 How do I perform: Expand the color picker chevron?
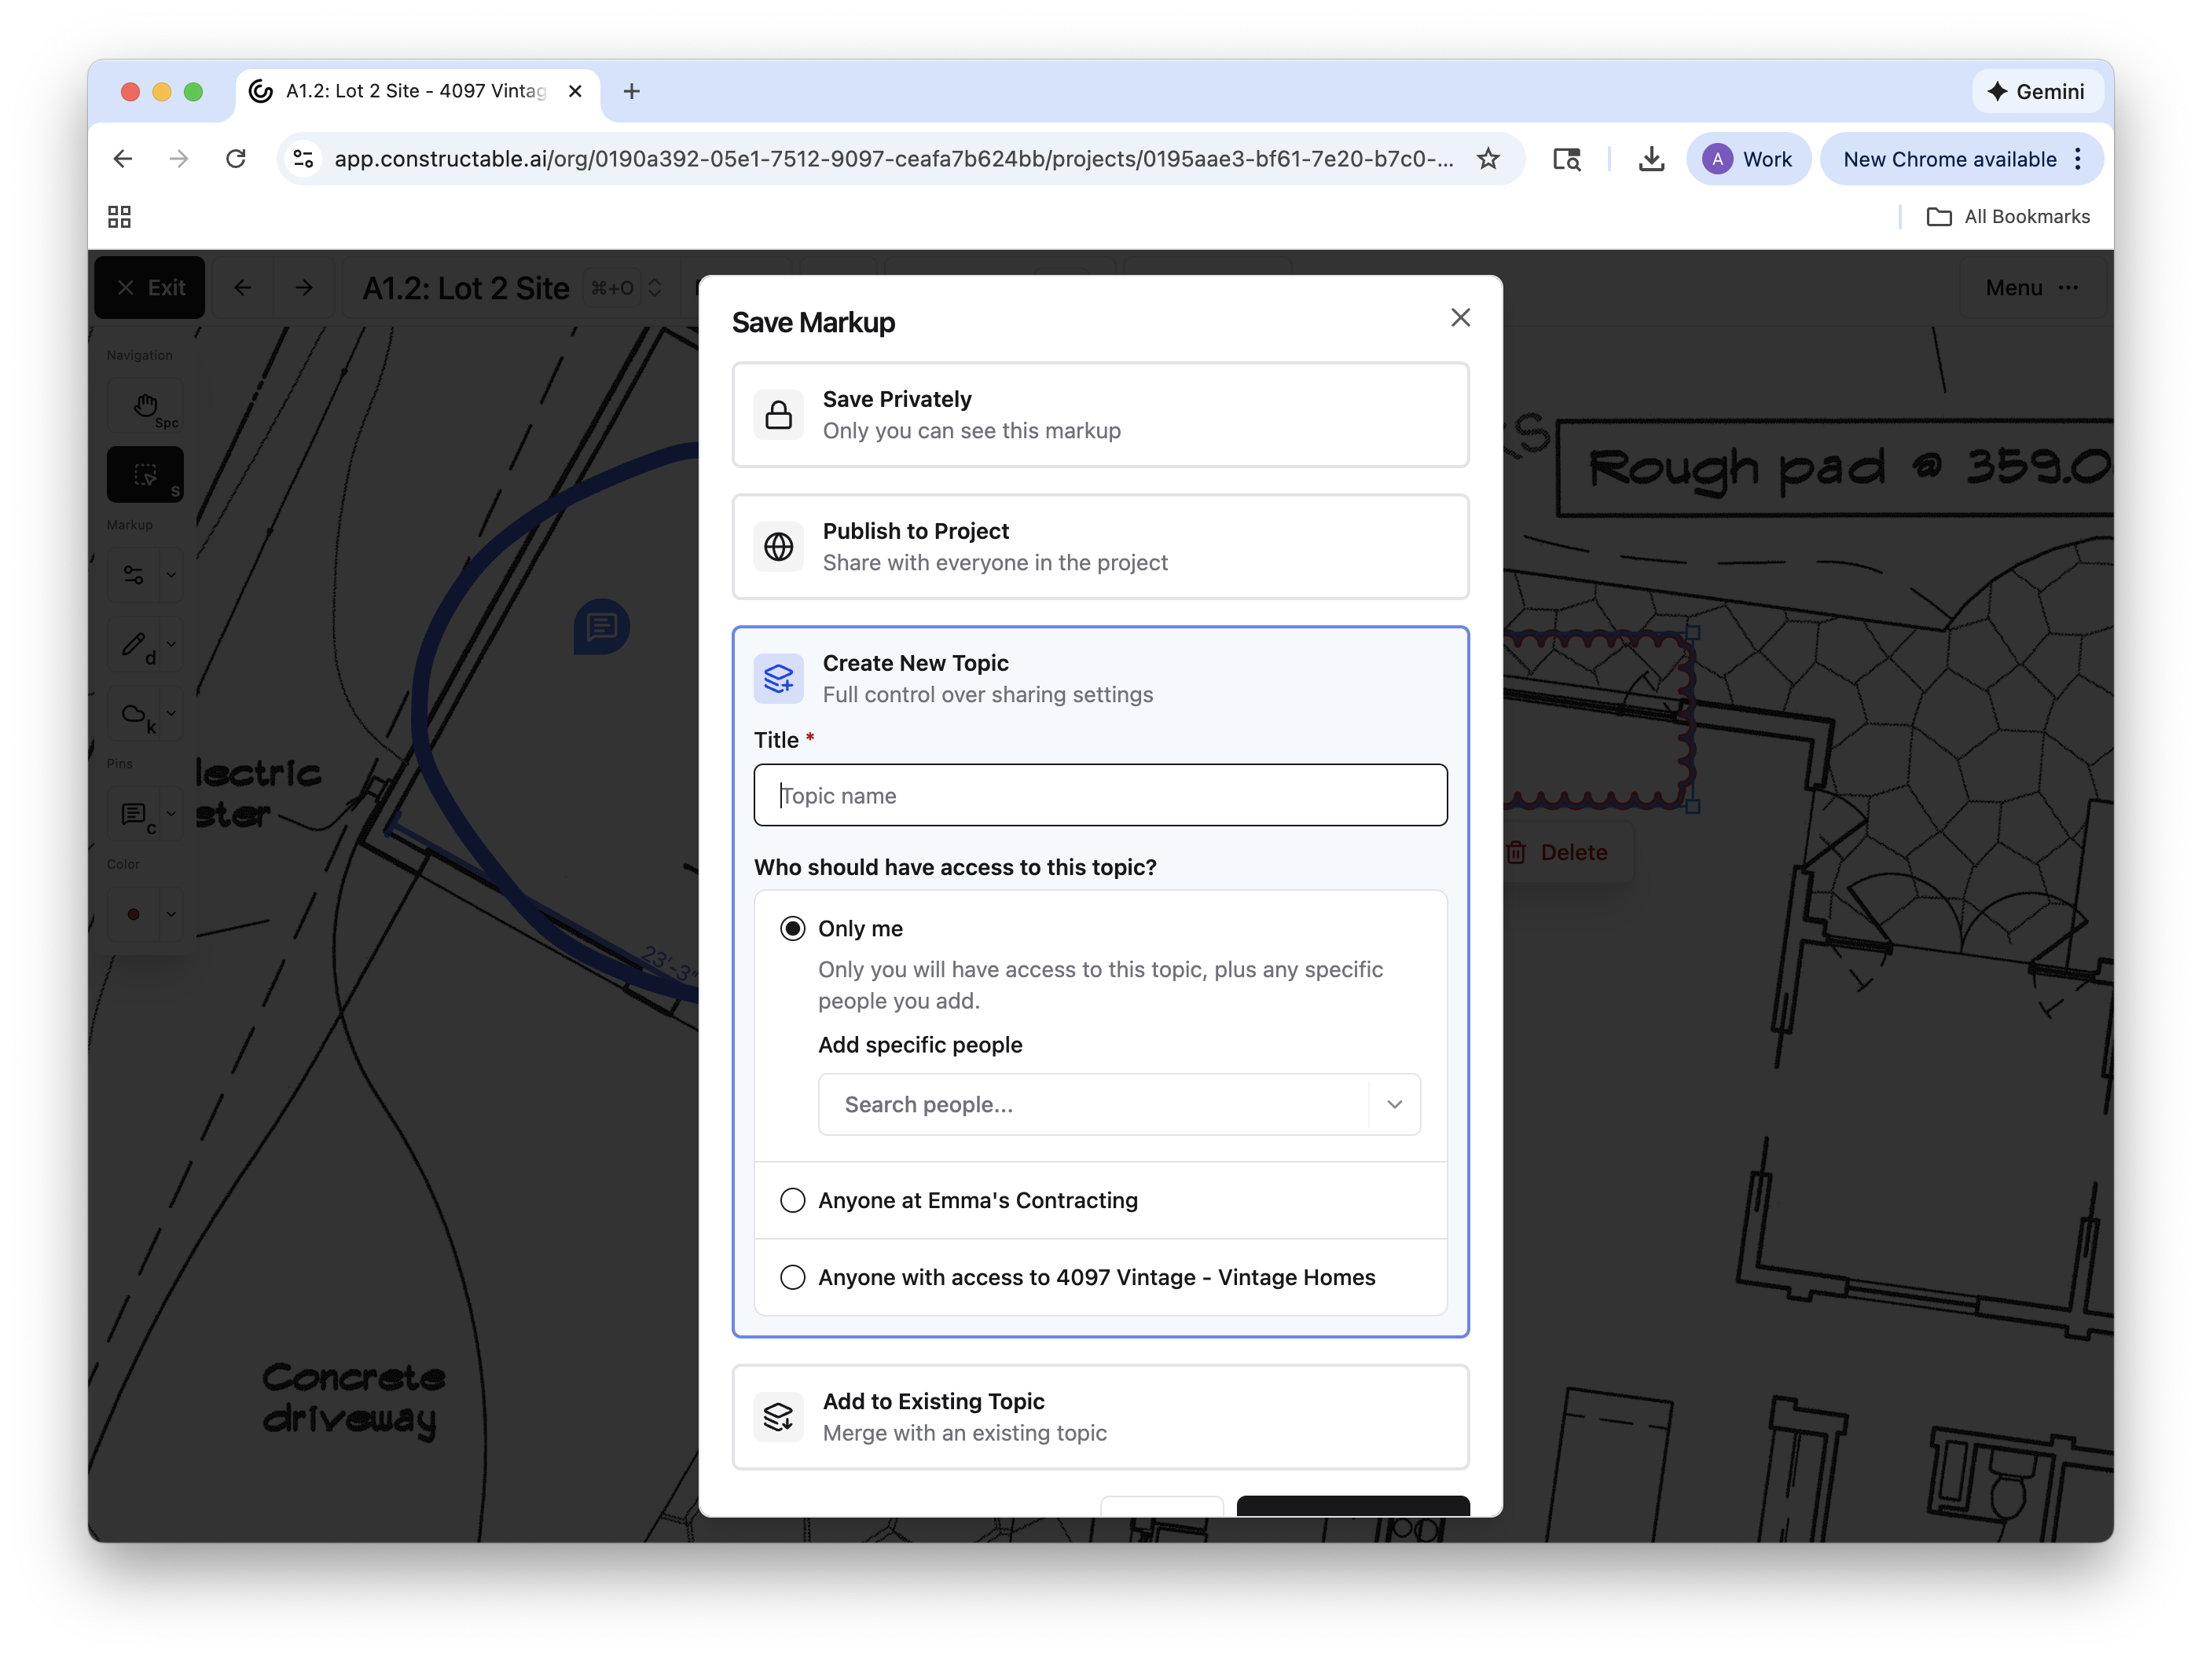(171, 914)
